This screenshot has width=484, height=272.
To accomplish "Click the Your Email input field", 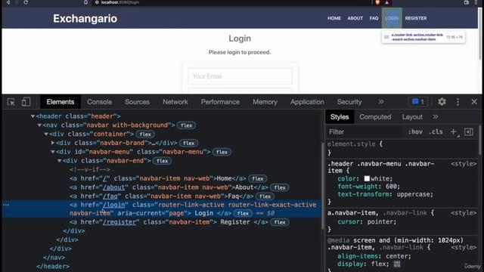I will pos(240,76).
